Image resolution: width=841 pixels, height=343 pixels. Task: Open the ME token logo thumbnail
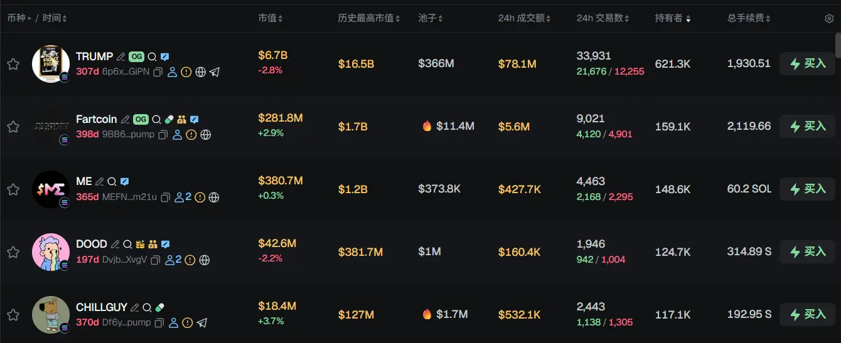(50, 189)
